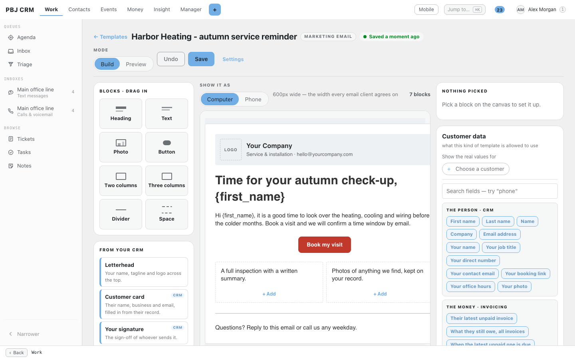575x359 pixels.
Task: Toggle the Mobile view button
Action: click(426, 10)
